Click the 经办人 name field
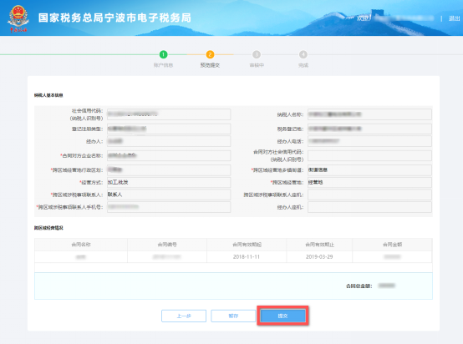 pyautogui.click(x=169, y=141)
